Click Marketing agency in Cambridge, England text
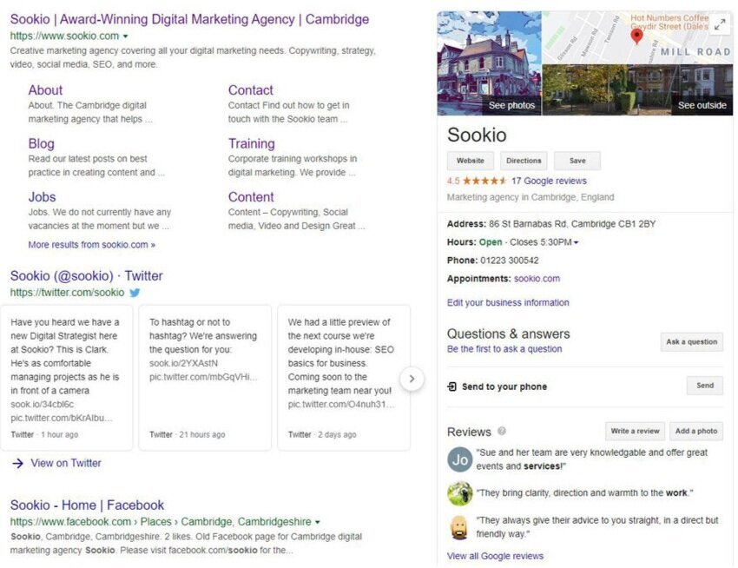This screenshot has height=568, width=738. coord(530,197)
